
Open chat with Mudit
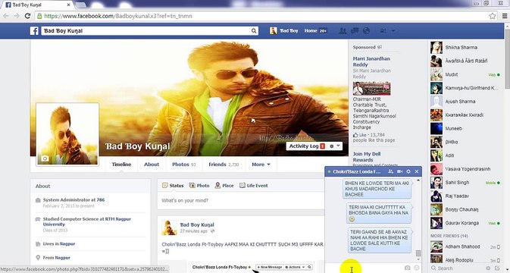pos(466,74)
